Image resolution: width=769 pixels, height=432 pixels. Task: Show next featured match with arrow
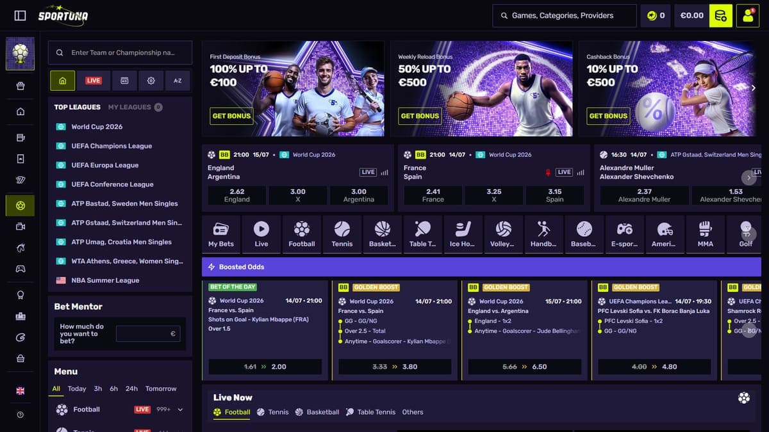click(749, 177)
